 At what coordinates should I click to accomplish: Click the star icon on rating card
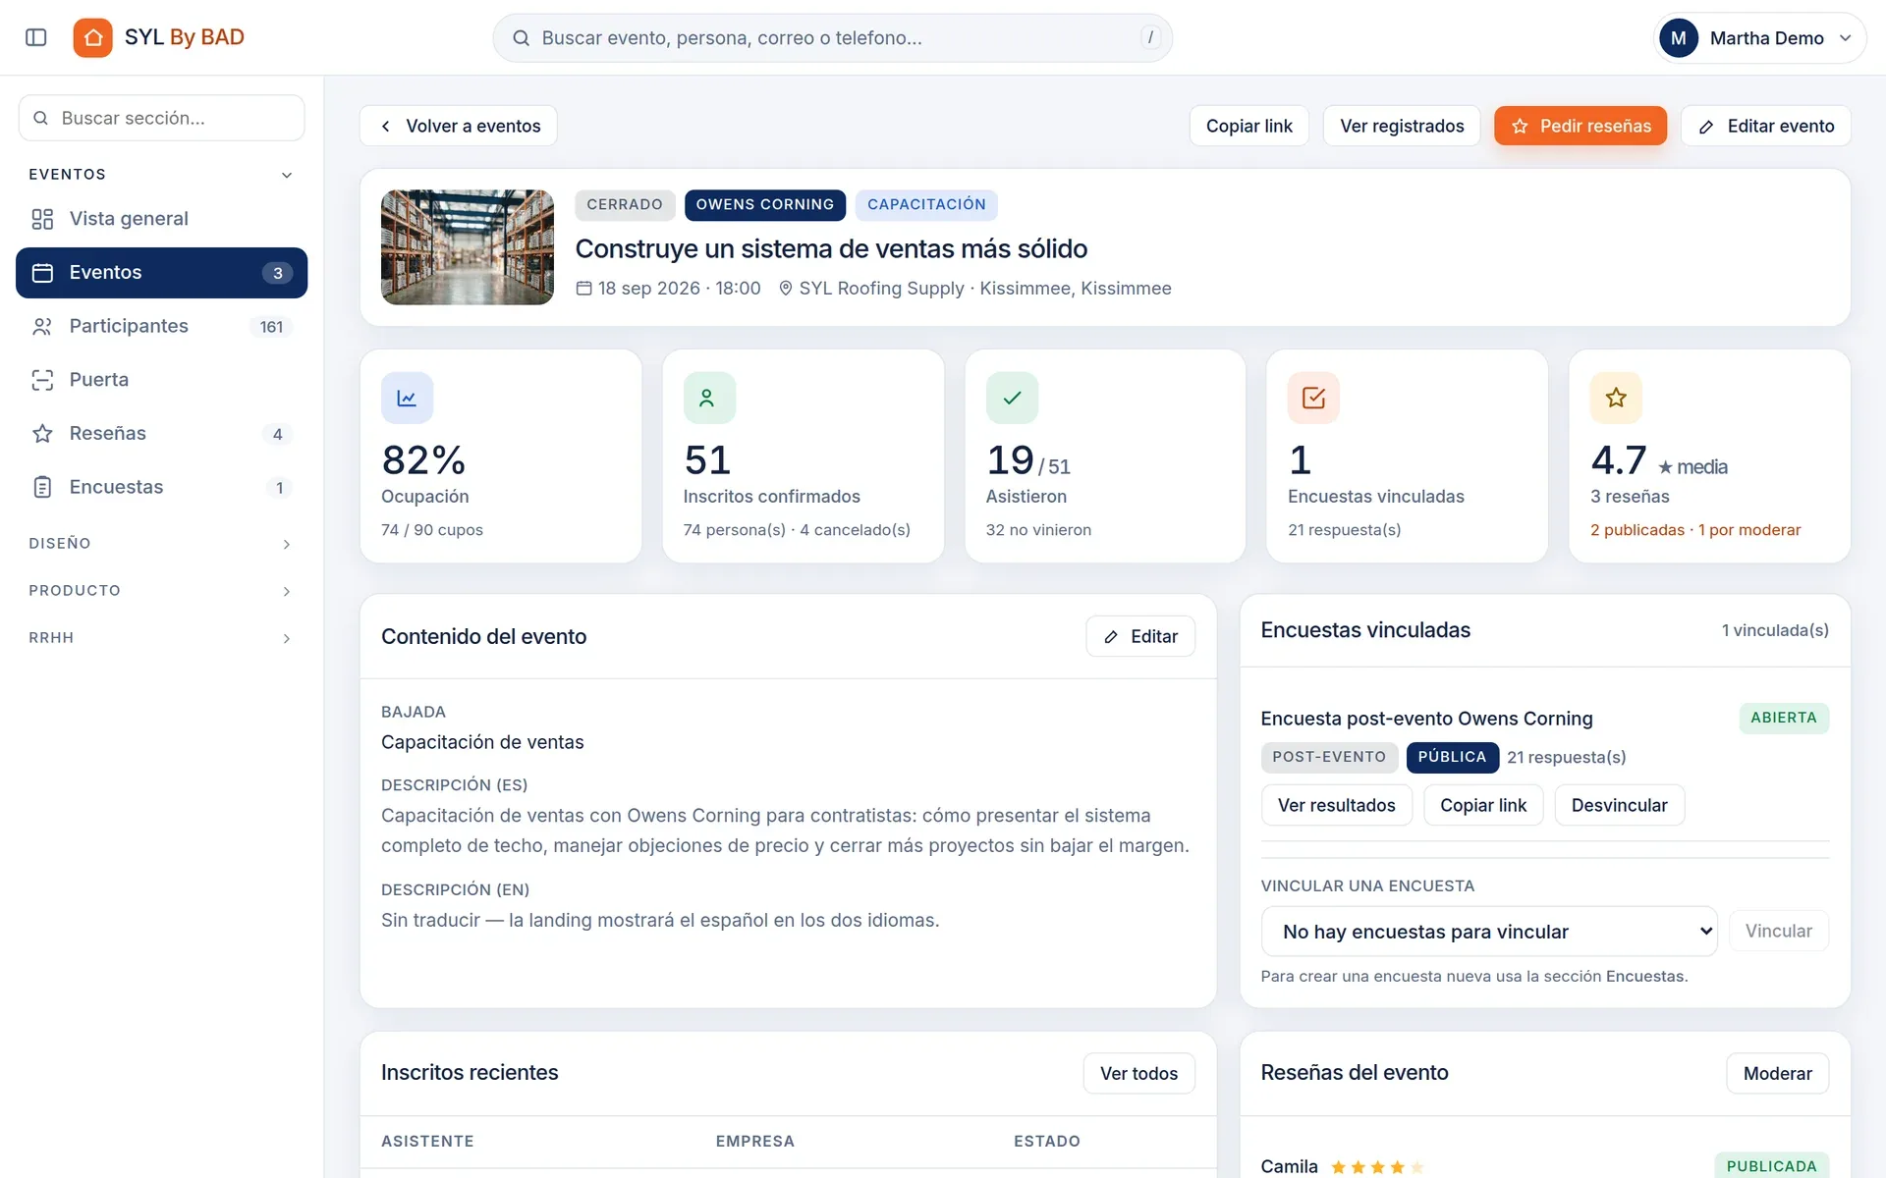[x=1616, y=398]
